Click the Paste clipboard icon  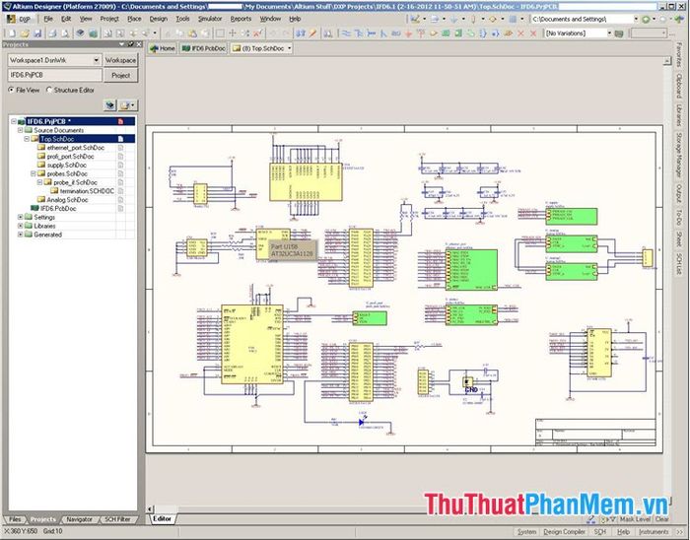coord(193,34)
